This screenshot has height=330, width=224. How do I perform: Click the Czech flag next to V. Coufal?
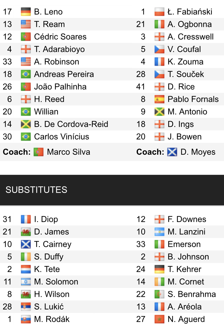click(159, 49)
